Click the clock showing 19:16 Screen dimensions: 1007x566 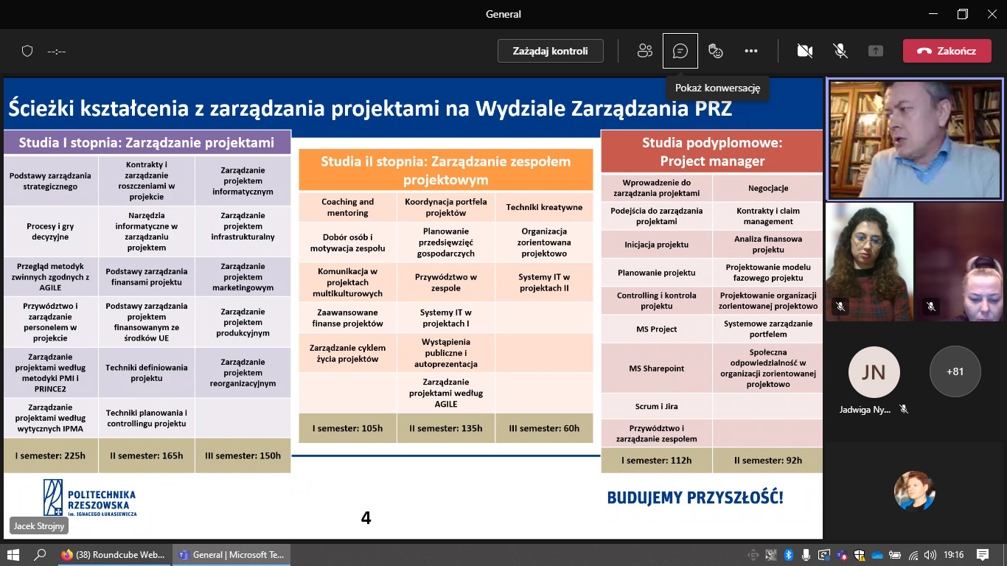point(953,555)
